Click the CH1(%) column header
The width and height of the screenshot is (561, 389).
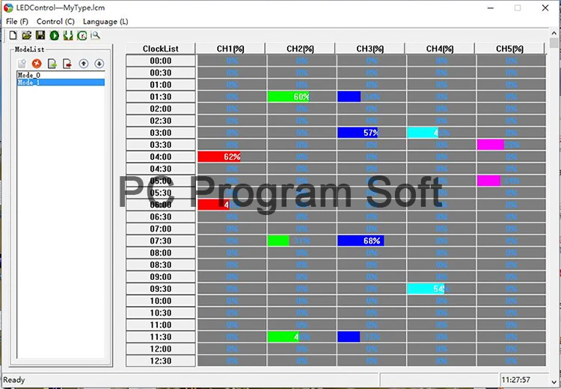[230, 49]
